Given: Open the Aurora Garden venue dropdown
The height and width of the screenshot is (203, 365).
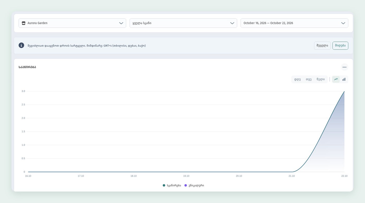Looking at the screenshot, I should pos(72,23).
